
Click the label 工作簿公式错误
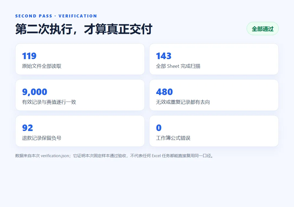click(173, 138)
